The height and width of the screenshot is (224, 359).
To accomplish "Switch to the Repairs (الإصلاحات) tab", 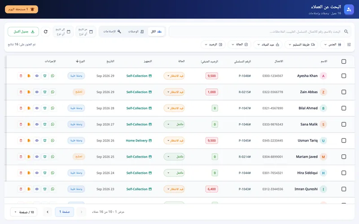I will click(112, 31).
